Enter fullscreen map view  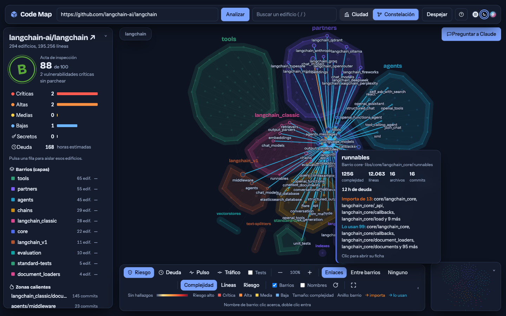pyautogui.click(x=353, y=285)
